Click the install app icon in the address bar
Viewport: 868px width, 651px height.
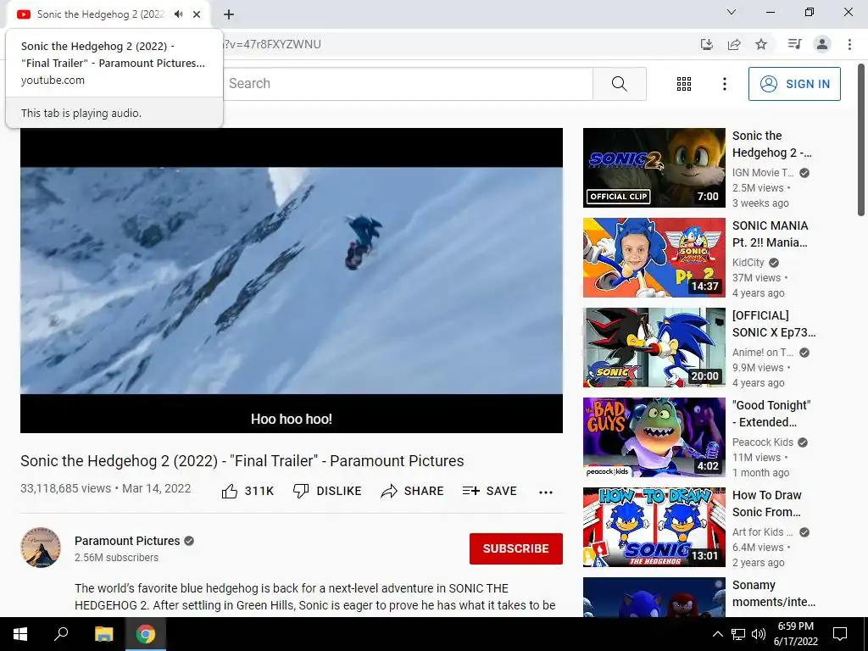(x=706, y=44)
